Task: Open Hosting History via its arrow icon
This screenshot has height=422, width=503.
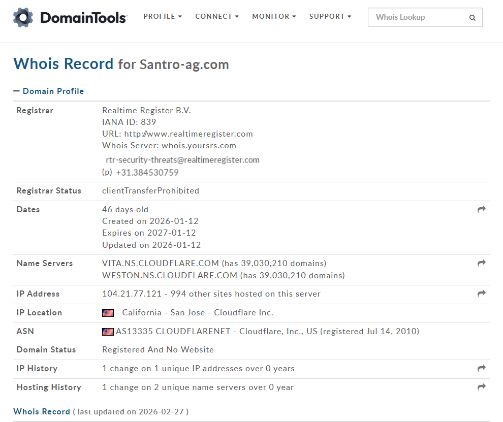Action: pyautogui.click(x=482, y=387)
